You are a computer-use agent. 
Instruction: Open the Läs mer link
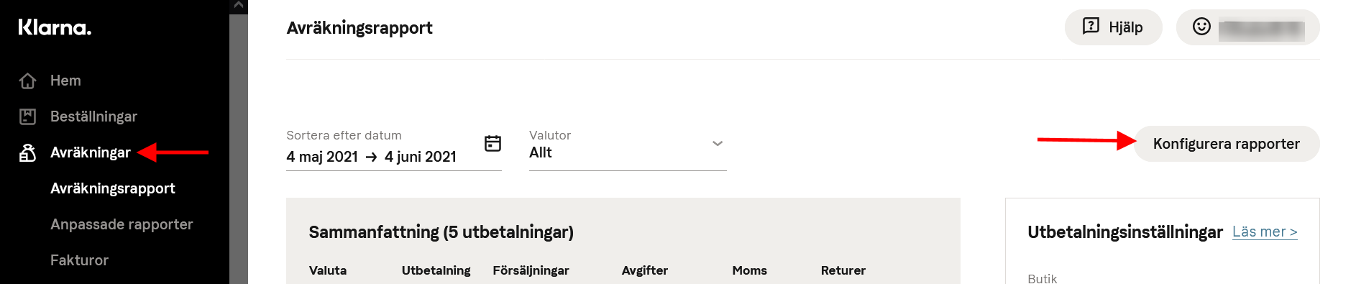point(1265,232)
